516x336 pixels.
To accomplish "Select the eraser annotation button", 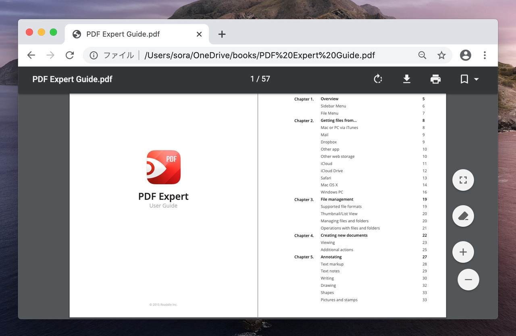I will tap(463, 216).
